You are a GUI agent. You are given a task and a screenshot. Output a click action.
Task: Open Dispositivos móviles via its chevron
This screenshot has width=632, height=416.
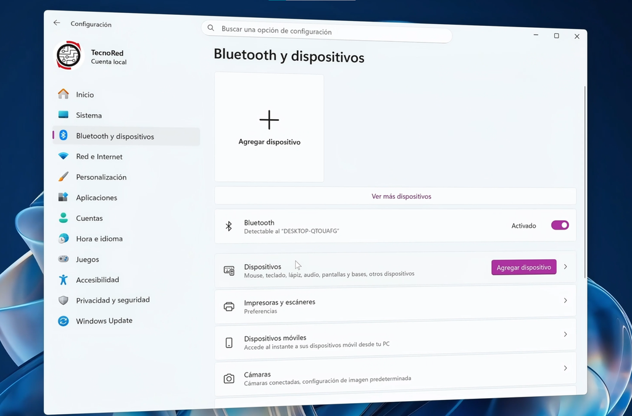(565, 334)
